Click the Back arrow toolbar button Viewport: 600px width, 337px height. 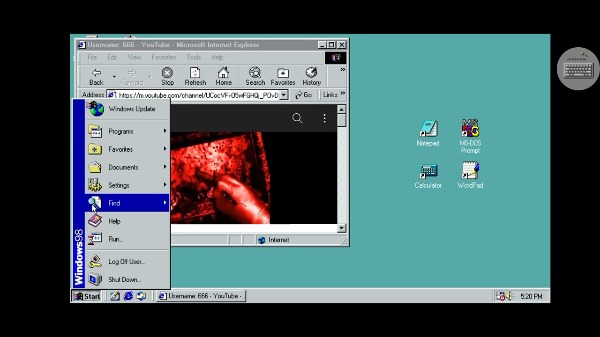tap(96, 77)
